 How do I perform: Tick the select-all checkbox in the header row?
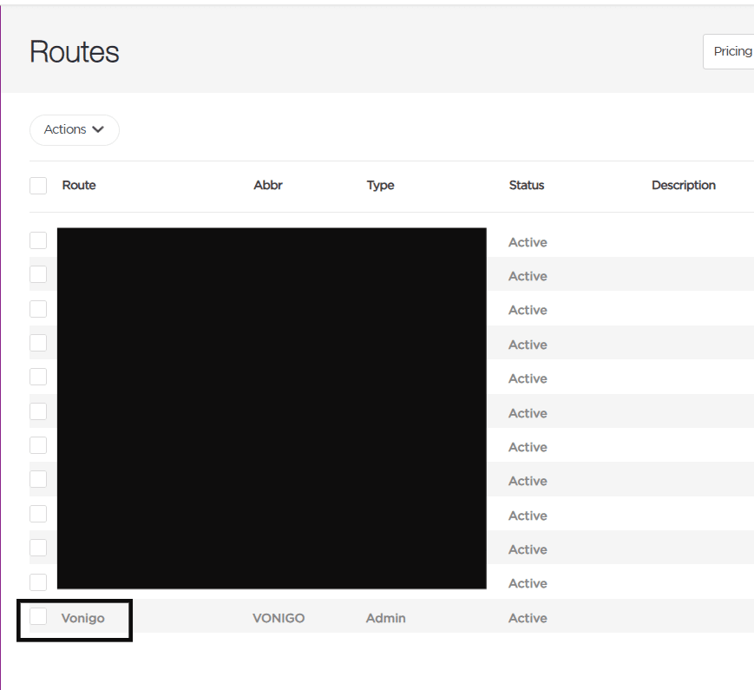click(x=38, y=186)
